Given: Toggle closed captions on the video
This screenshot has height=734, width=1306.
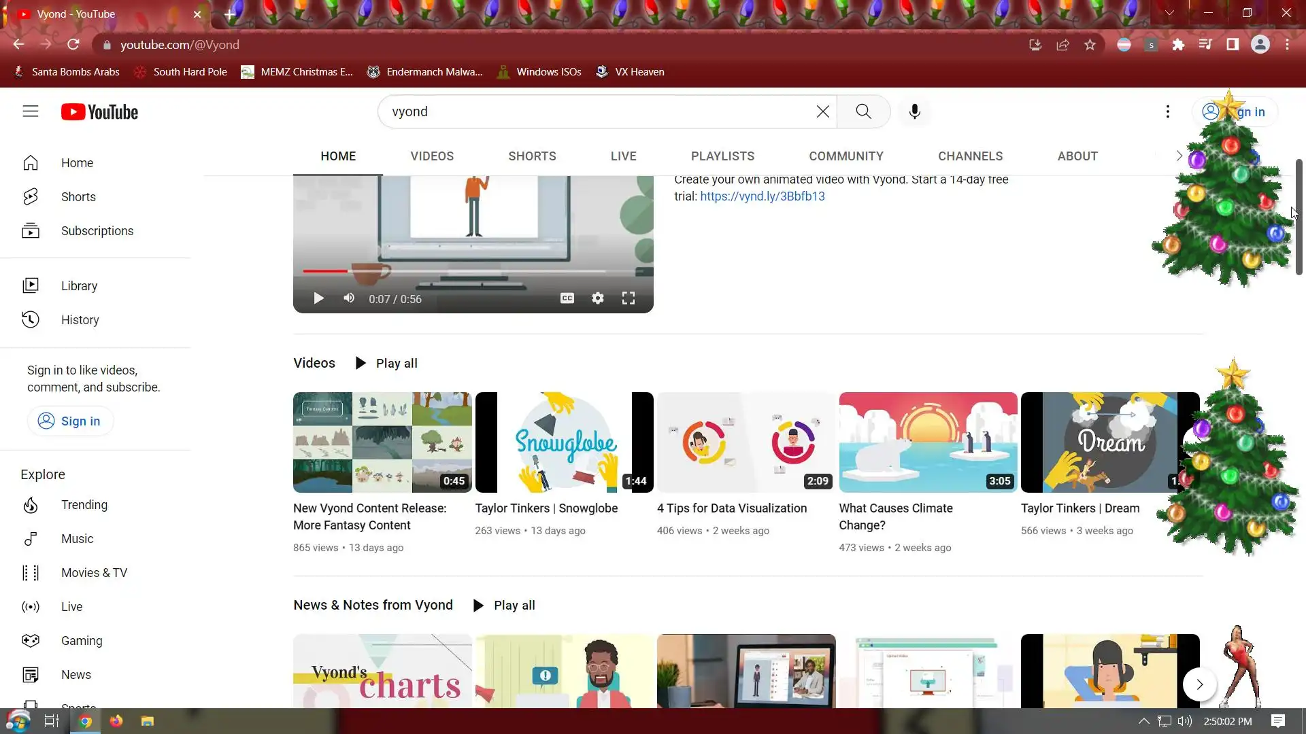Looking at the screenshot, I should (x=567, y=298).
